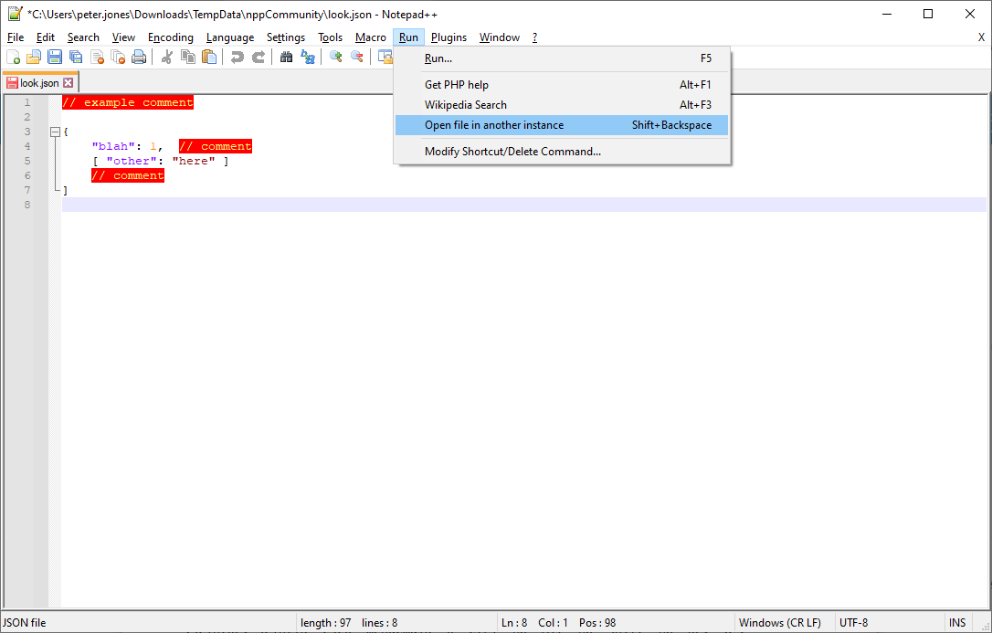Click the Close file toolbar icon
The image size is (992, 633).
(97, 58)
